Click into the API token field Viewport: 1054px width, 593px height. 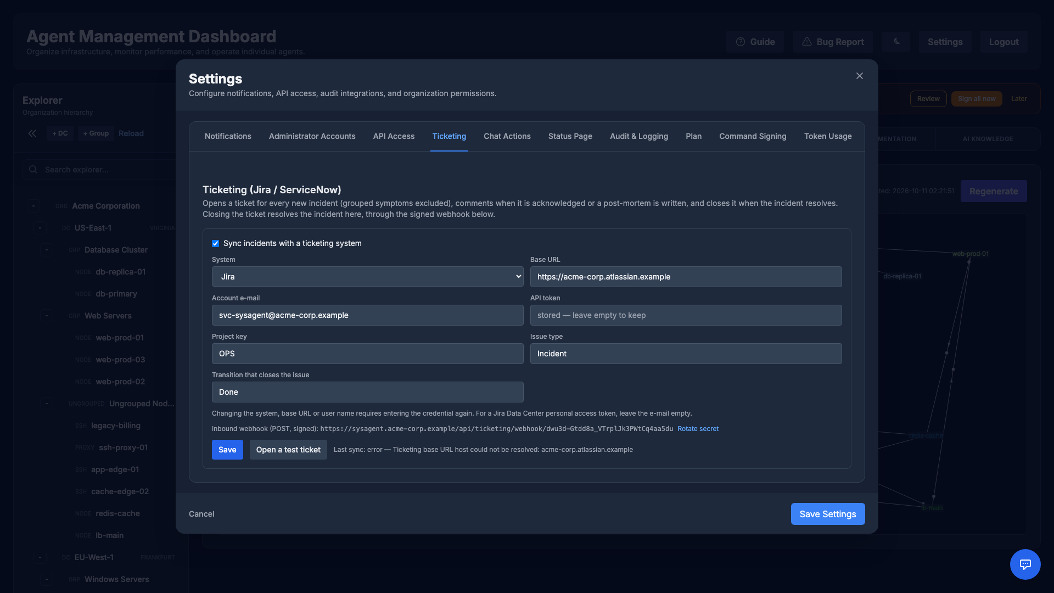(686, 315)
